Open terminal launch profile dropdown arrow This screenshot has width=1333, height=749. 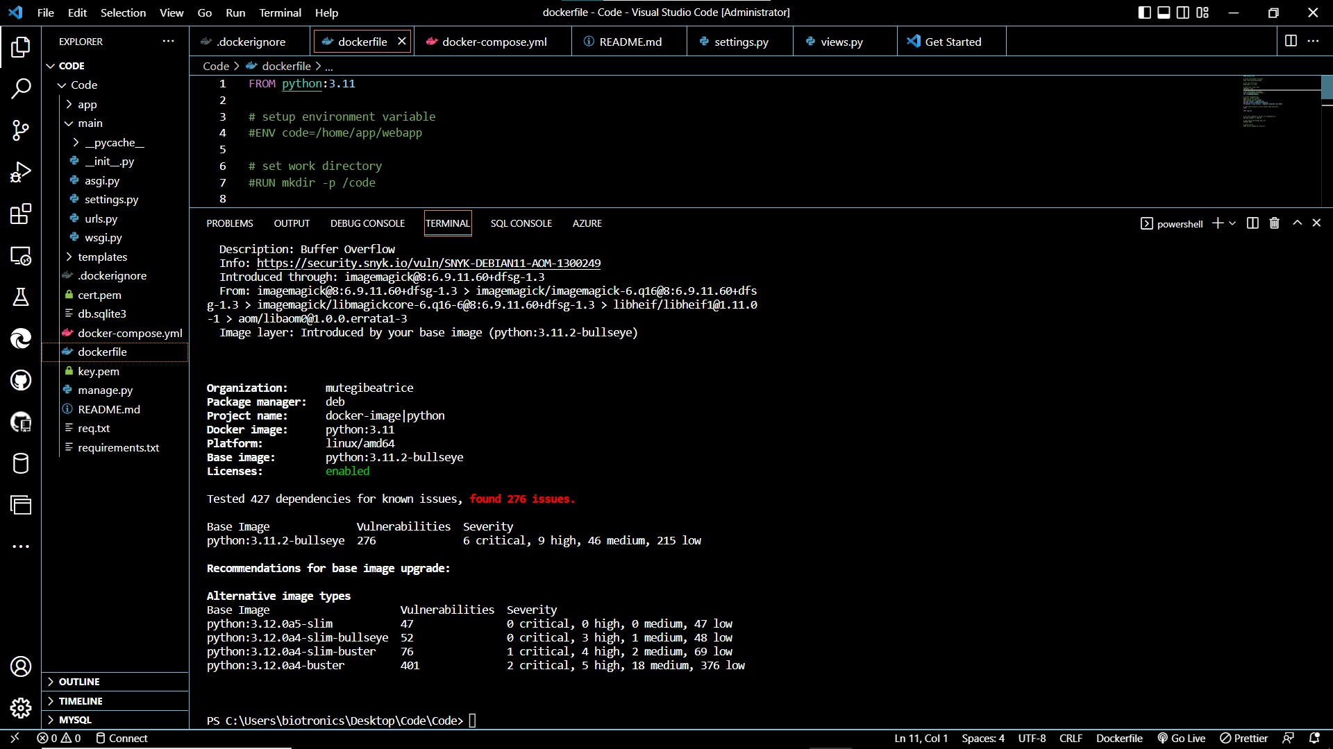click(x=1232, y=223)
